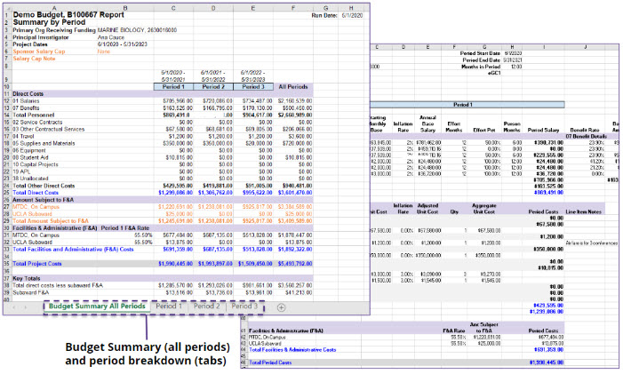Click the 'Period Start Date' label
The width and height of the screenshot is (623, 374).
tap(480, 53)
